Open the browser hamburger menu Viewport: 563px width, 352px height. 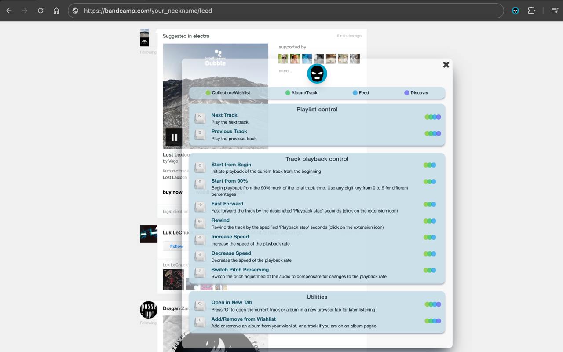tap(555, 10)
